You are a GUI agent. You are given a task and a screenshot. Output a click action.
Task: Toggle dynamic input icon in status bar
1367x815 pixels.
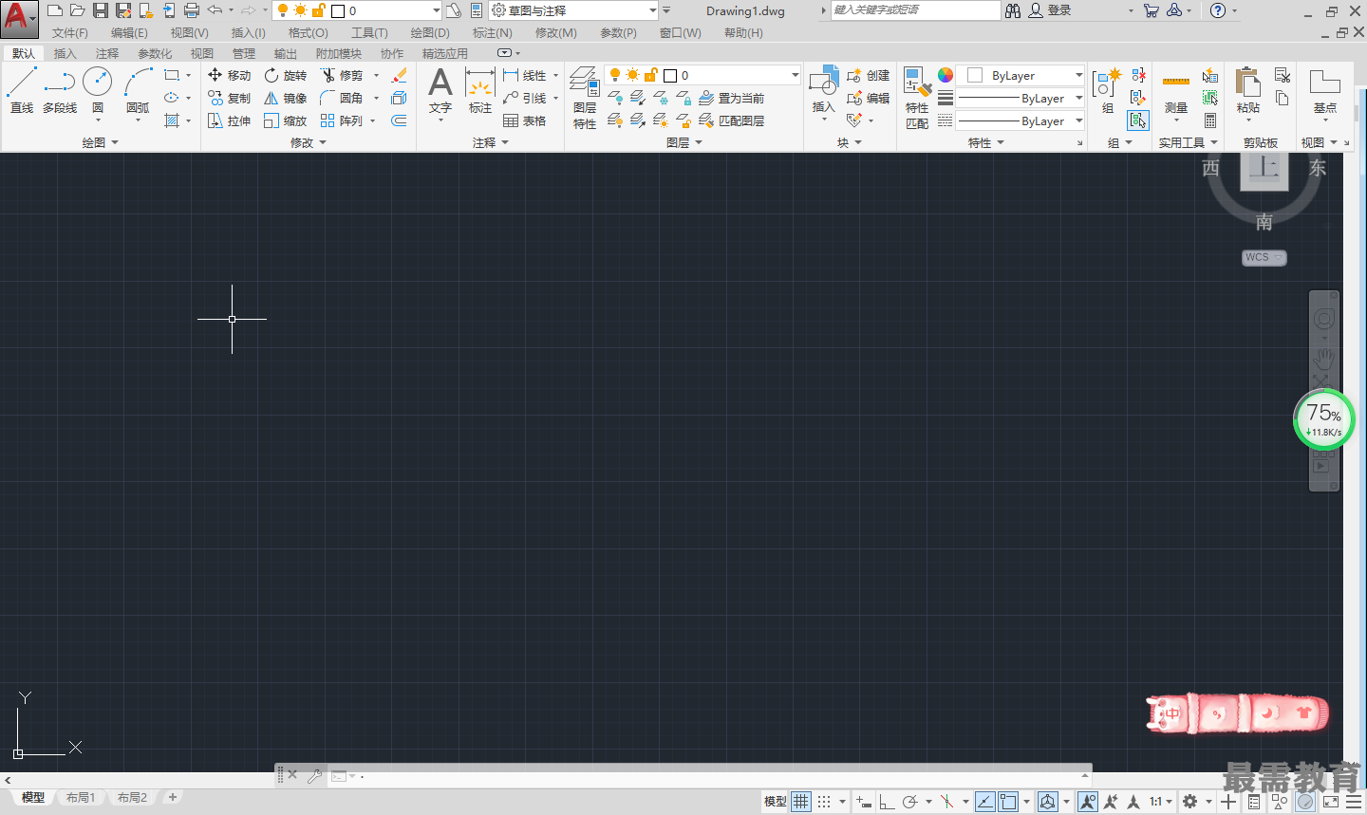(863, 802)
